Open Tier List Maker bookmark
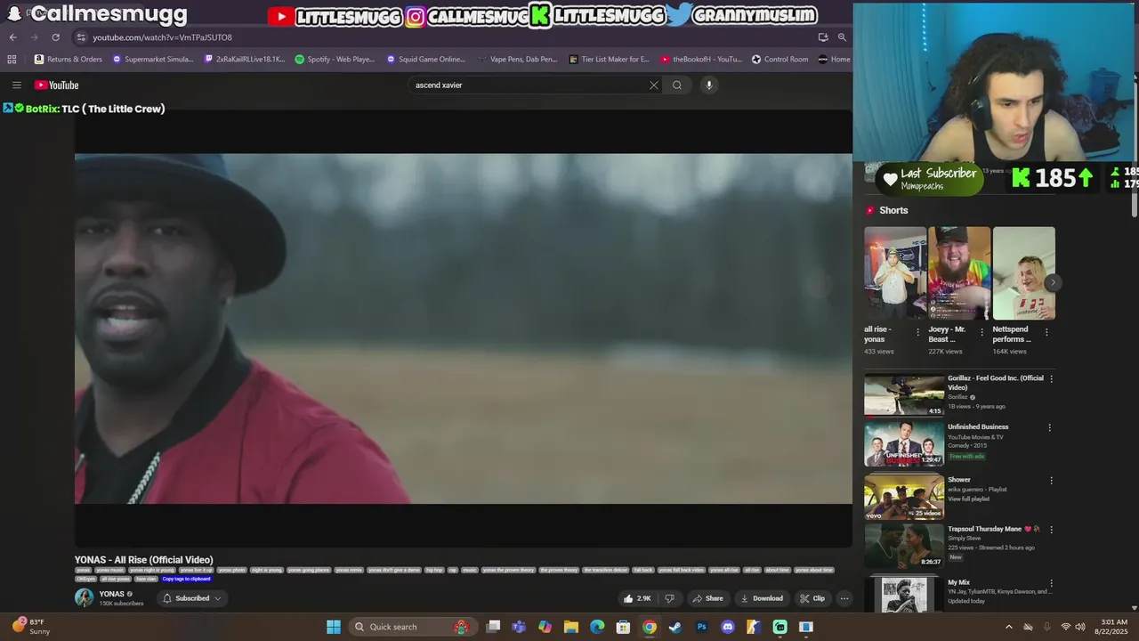This screenshot has height=641, width=1139. click(x=610, y=60)
